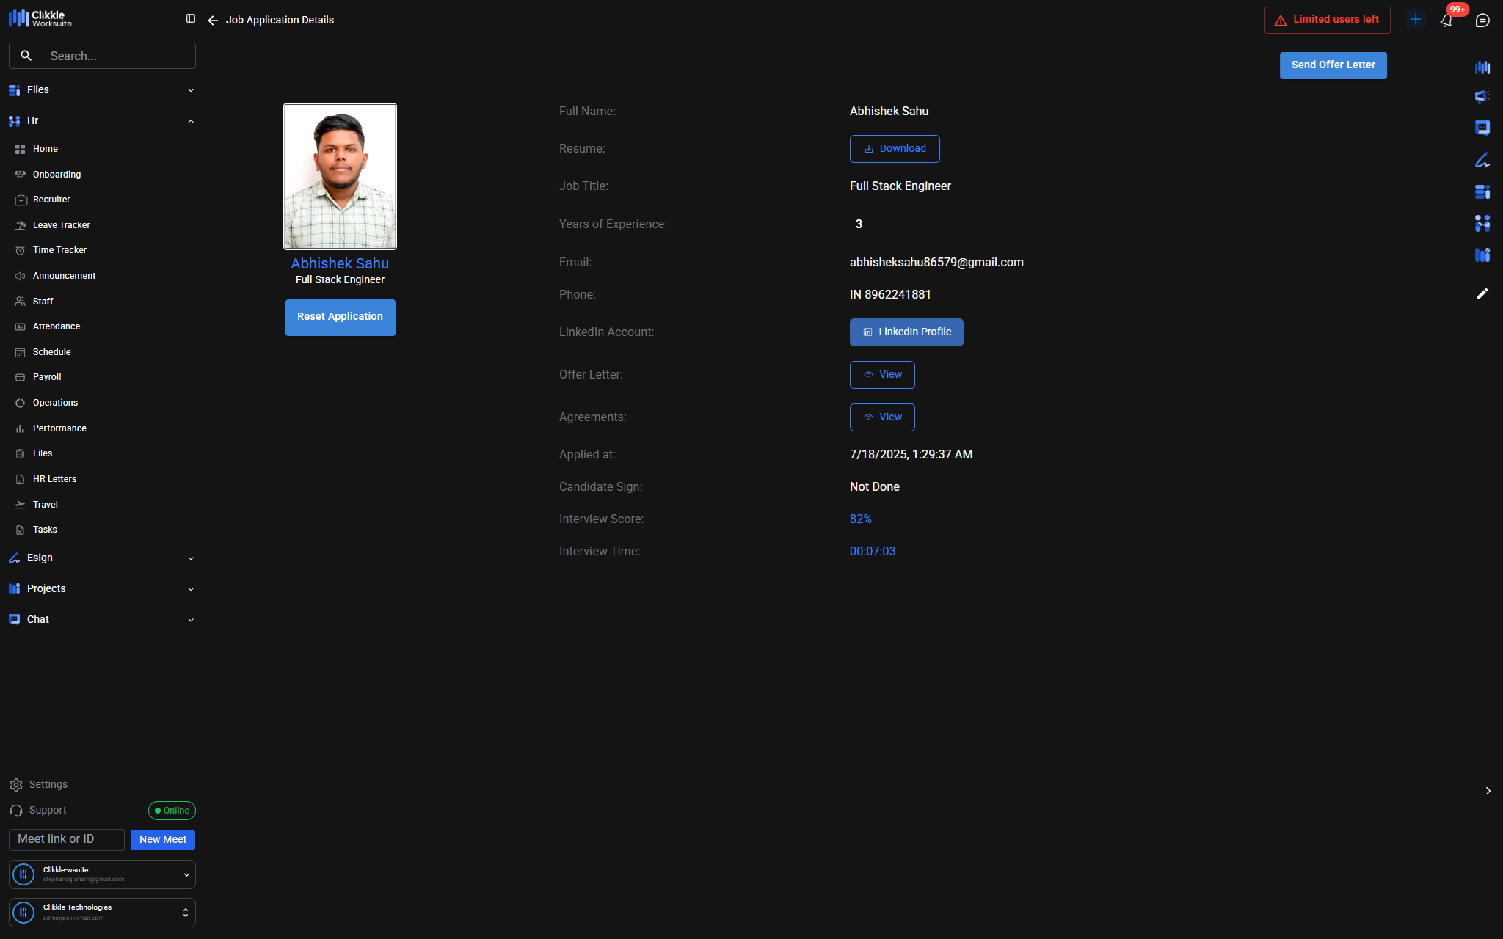
Task: Click the blue plus icon in header
Action: click(1416, 20)
